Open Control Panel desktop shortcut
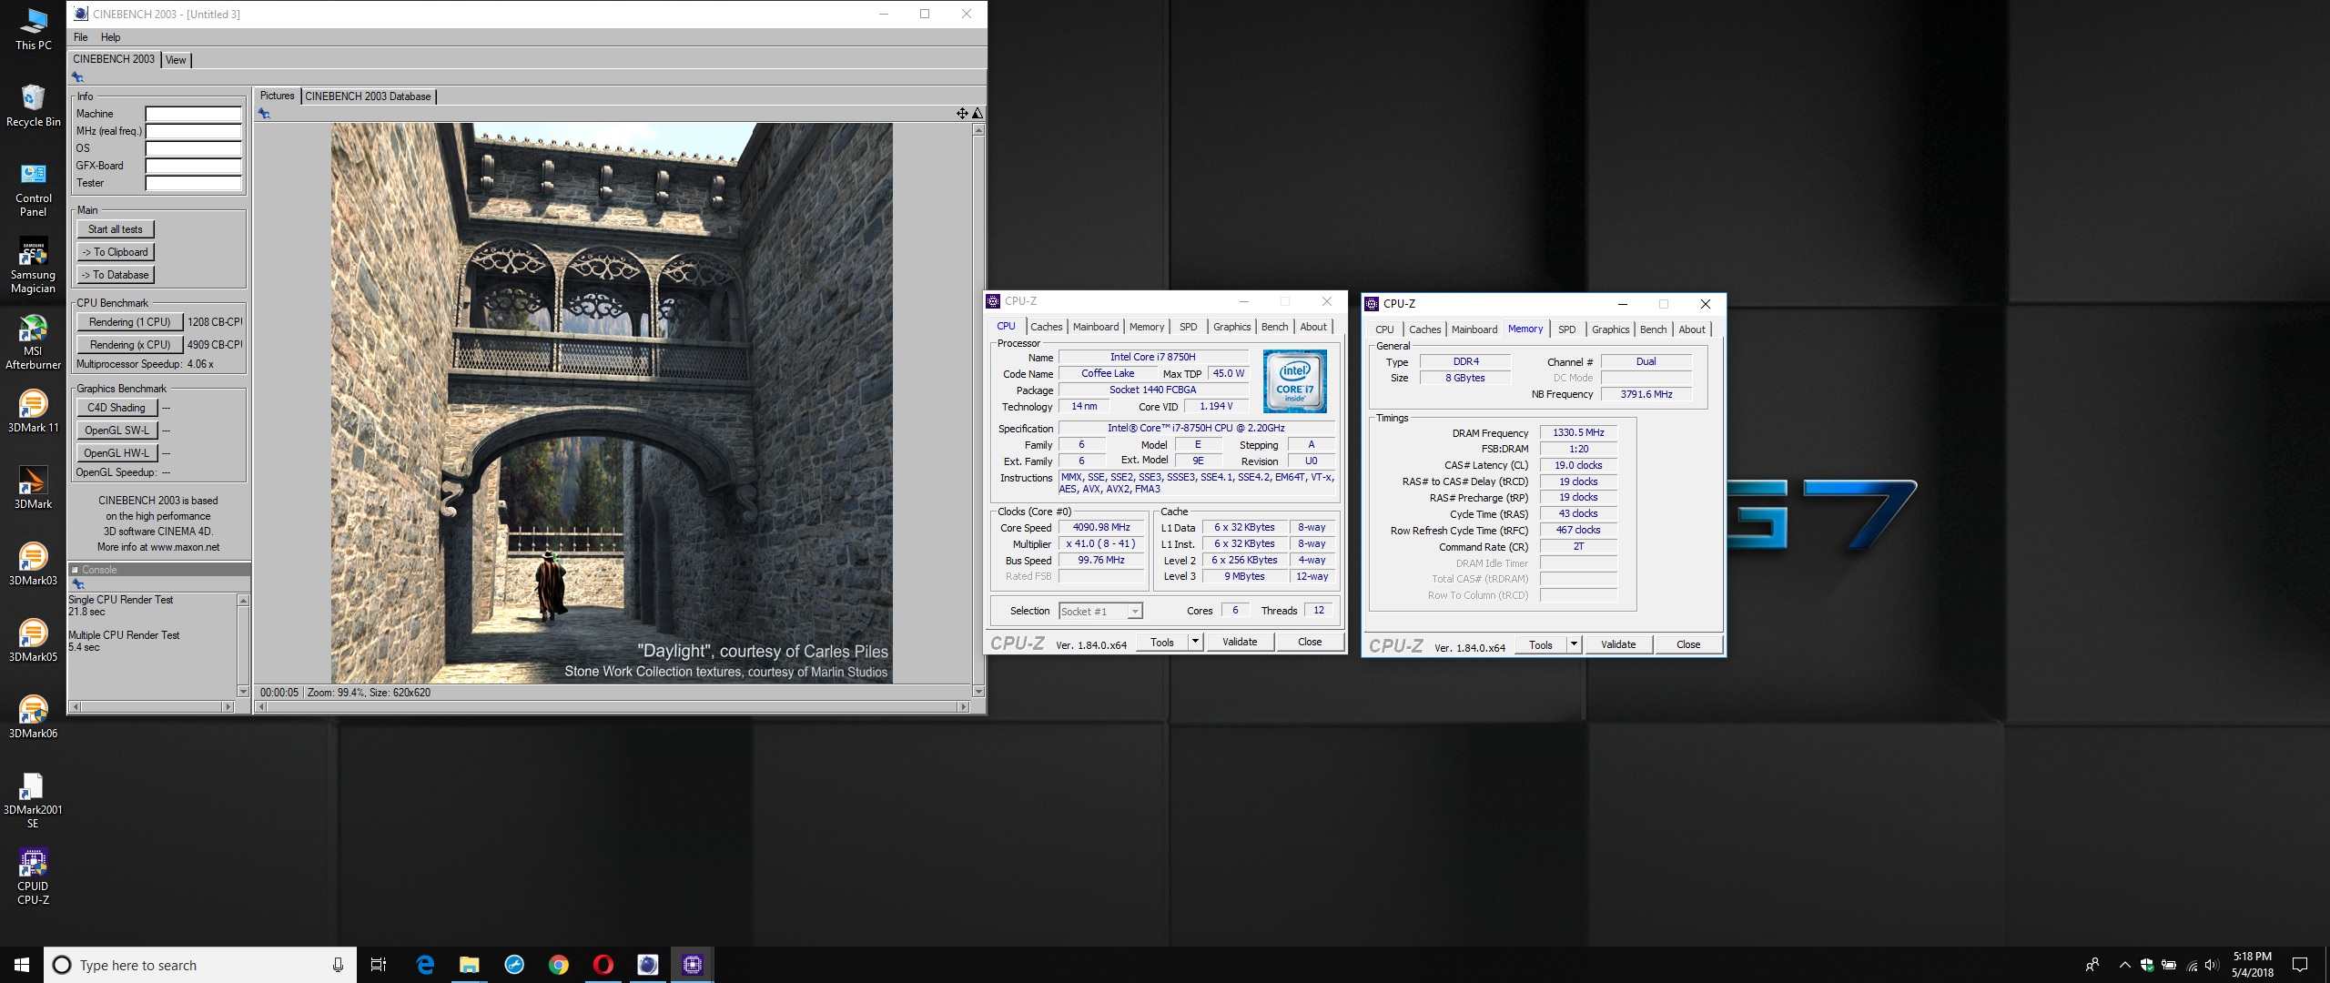 coord(33,188)
